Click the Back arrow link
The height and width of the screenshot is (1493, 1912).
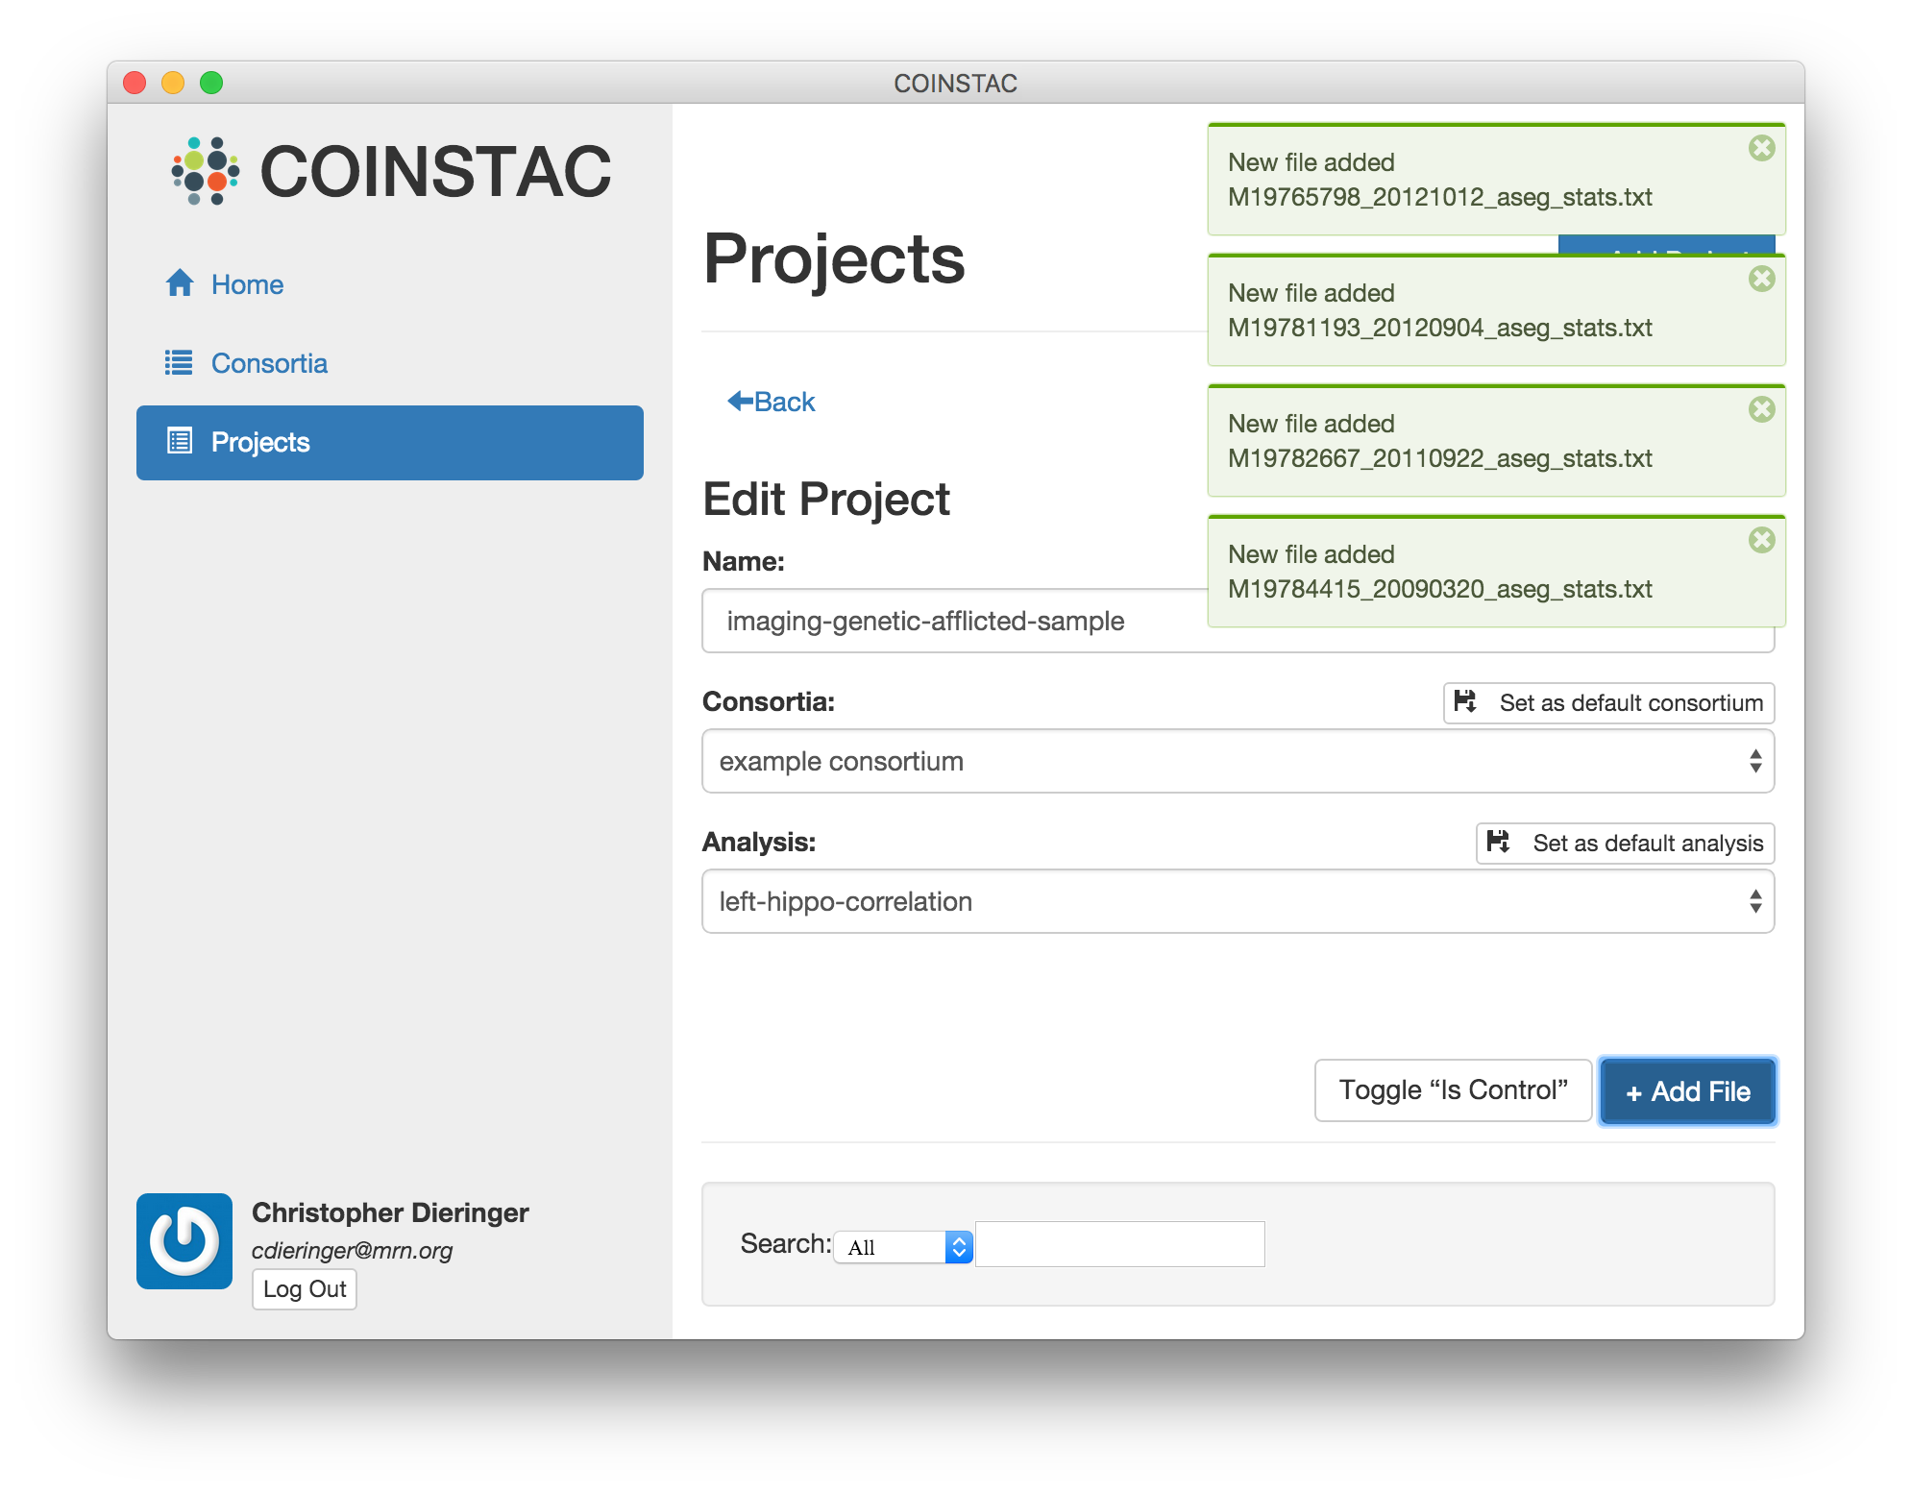coord(772,402)
